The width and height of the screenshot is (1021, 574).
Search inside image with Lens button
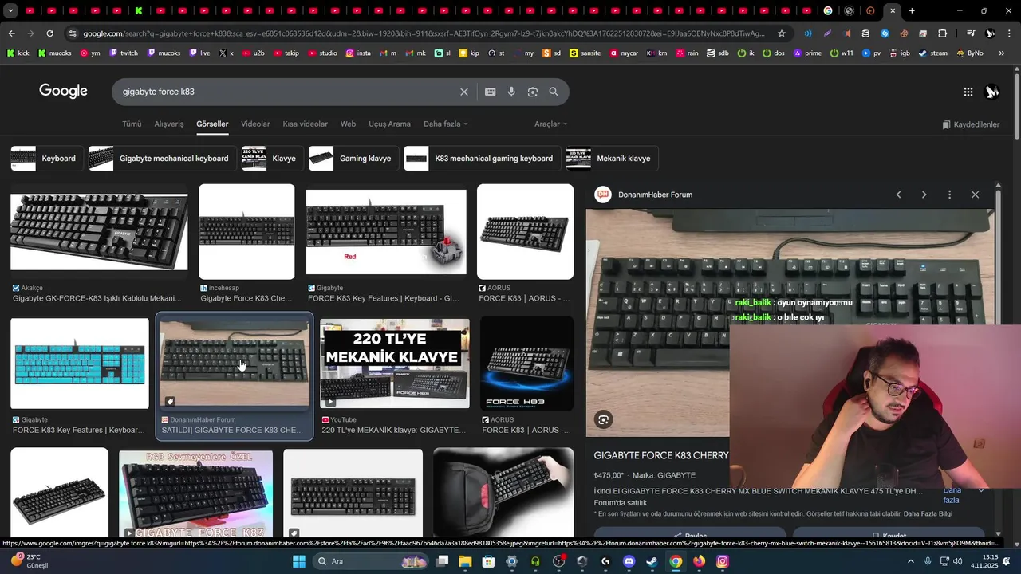603,419
